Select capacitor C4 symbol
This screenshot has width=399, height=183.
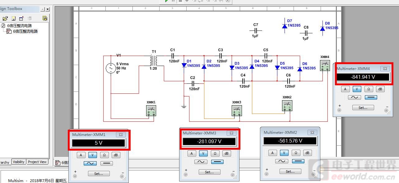(243, 81)
